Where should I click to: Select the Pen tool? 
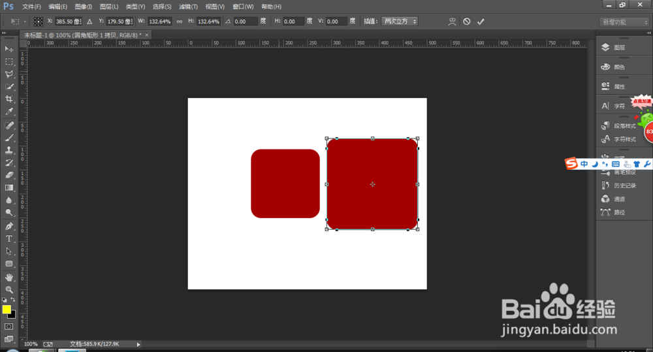(x=8, y=226)
